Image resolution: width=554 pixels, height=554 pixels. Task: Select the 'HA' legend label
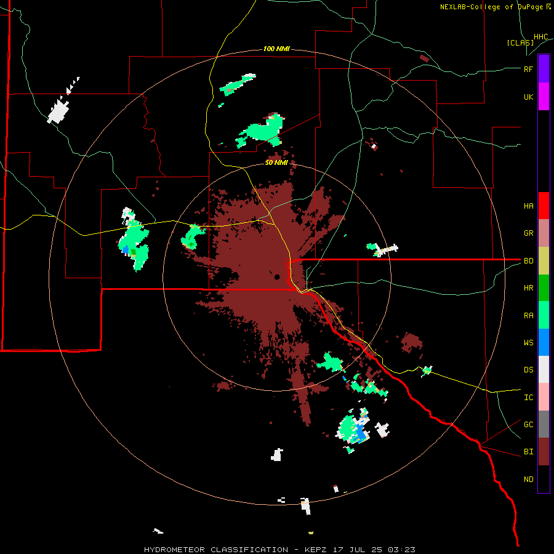pos(528,206)
